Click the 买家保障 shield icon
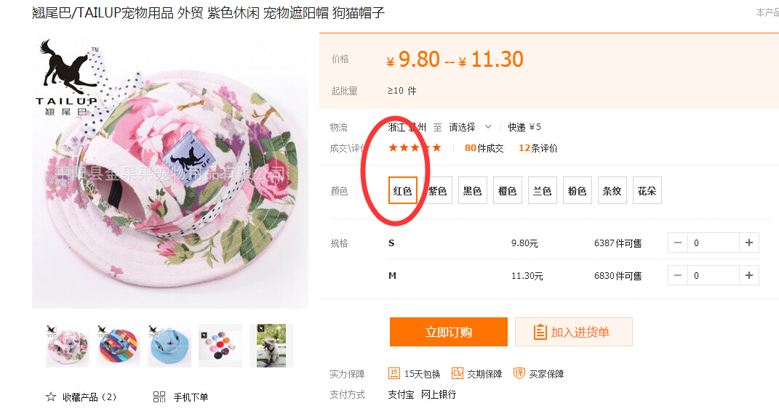The width and height of the screenshot is (779, 419). pos(519,373)
